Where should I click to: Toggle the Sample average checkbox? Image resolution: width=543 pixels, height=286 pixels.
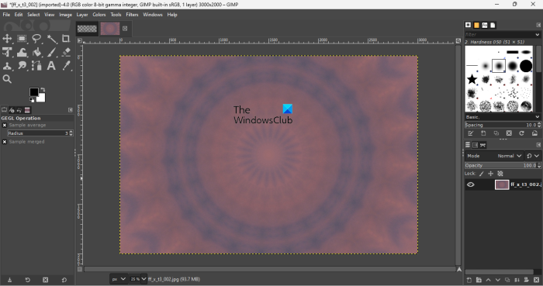tap(5, 126)
